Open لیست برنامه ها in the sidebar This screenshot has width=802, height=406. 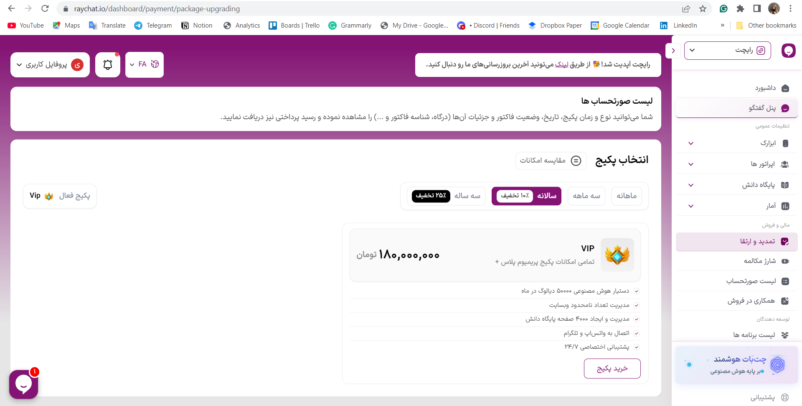pos(737,335)
